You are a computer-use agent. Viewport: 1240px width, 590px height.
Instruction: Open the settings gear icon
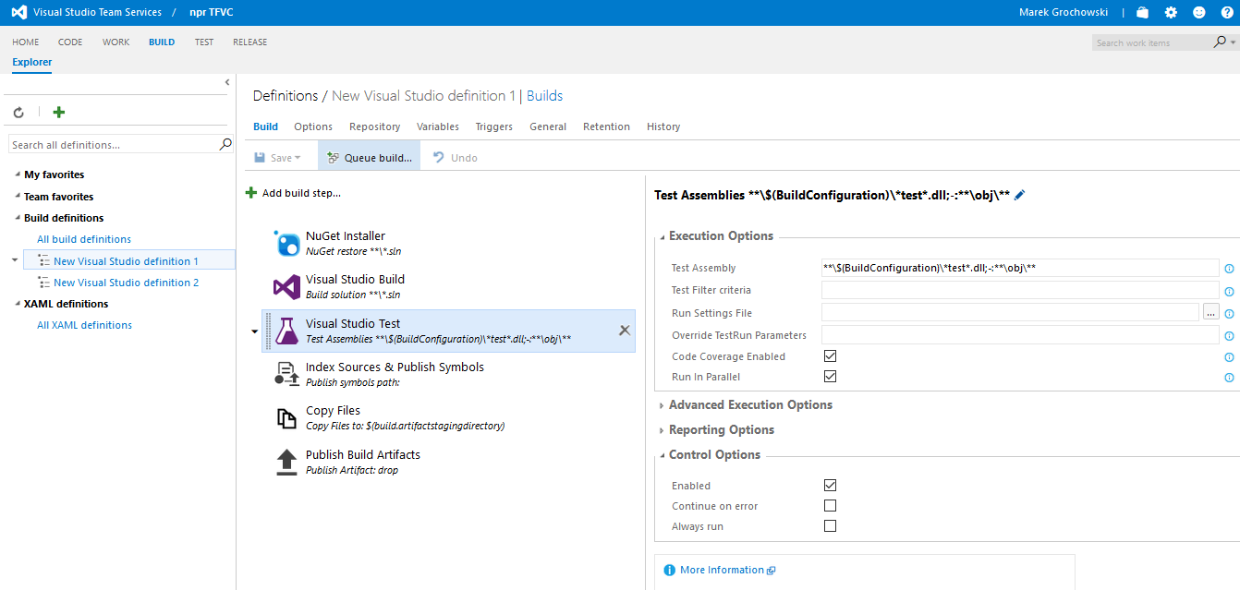pyautogui.click(x=1171, y=13)
